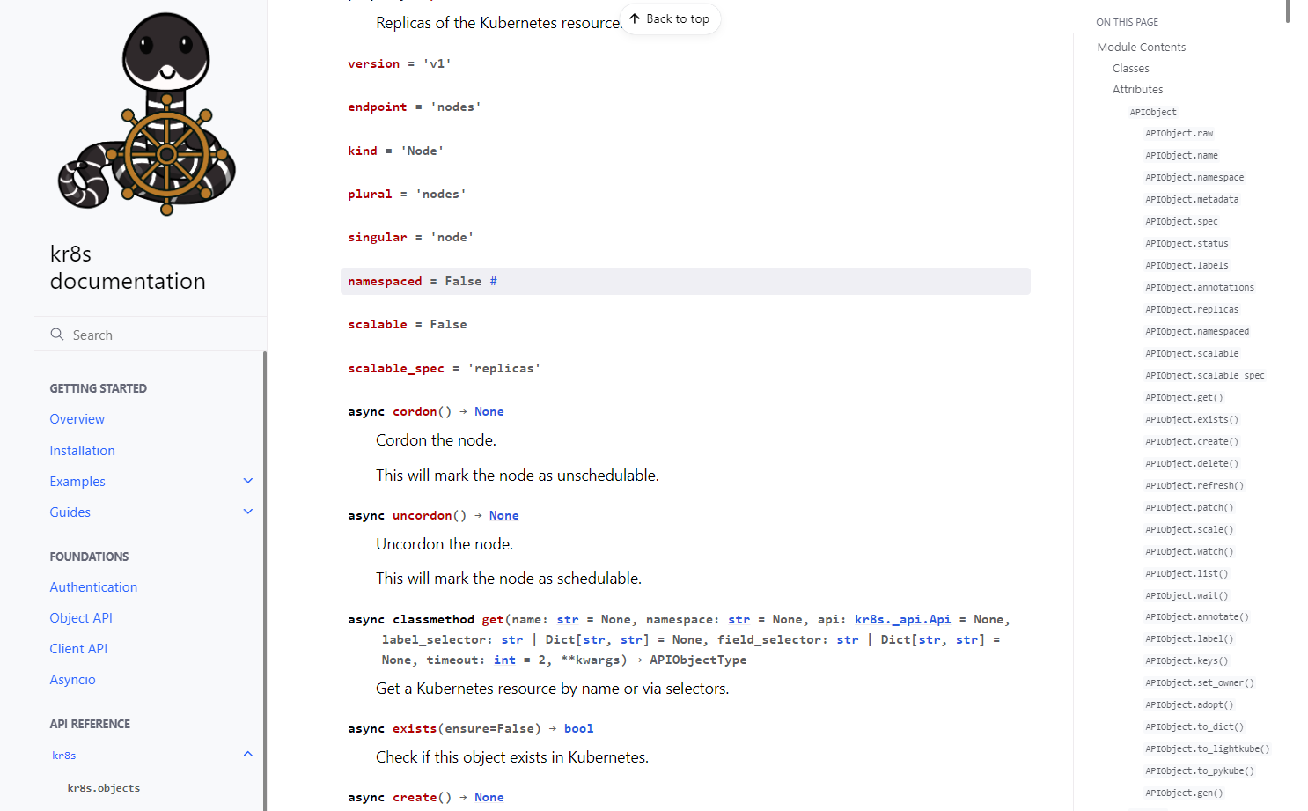Jump to APIObject.annotate() in outline
The width and height of the screenshot is (1308, 811).
coord(1197,617)
